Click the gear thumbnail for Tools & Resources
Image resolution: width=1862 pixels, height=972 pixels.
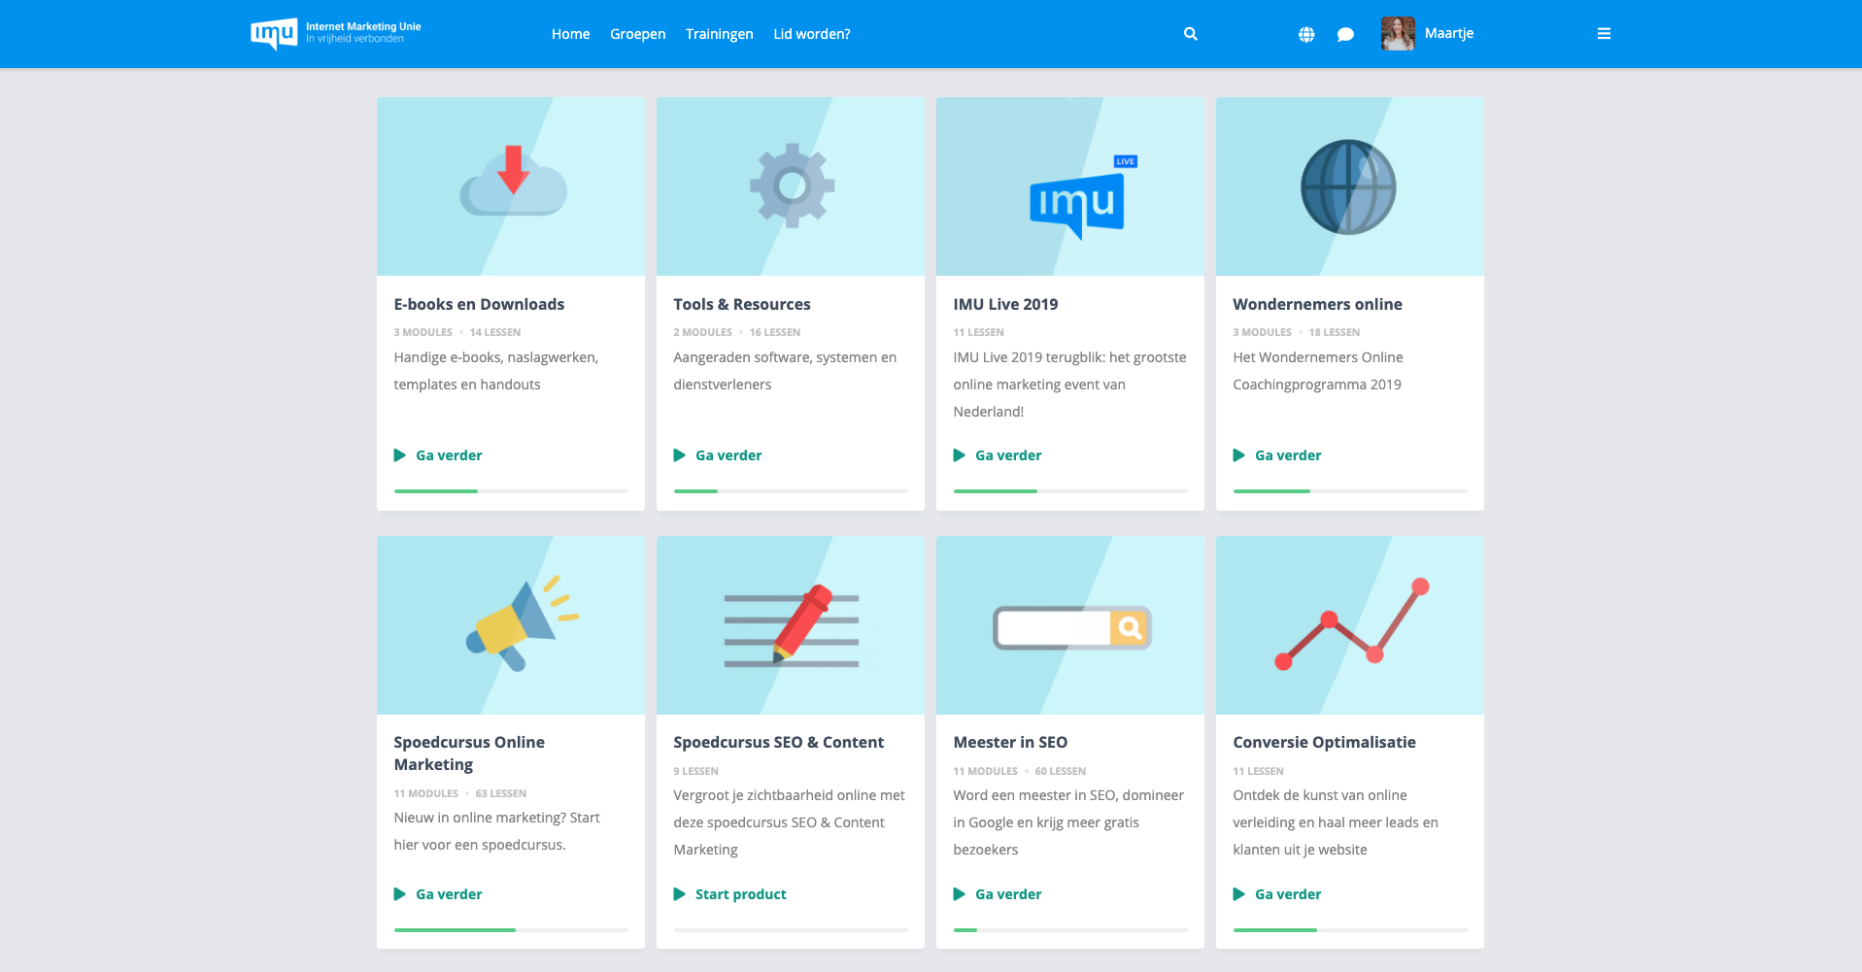[x=791, y=186]
